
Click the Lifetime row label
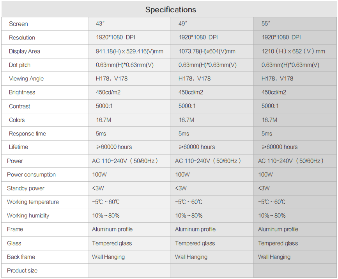click(x=18, y=147)
